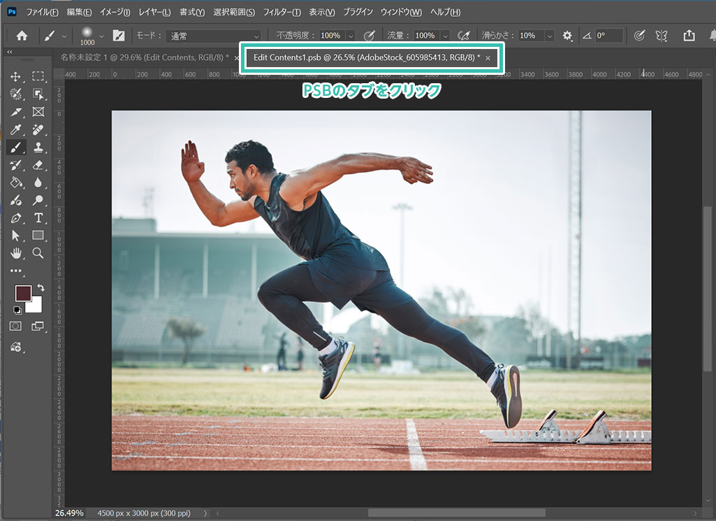Select the Pen tool
This screenshot has height=521, width=716.
[15, 218]
